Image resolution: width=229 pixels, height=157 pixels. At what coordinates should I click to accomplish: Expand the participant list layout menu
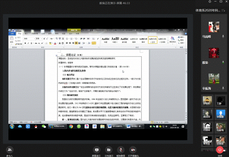point(223,10)
